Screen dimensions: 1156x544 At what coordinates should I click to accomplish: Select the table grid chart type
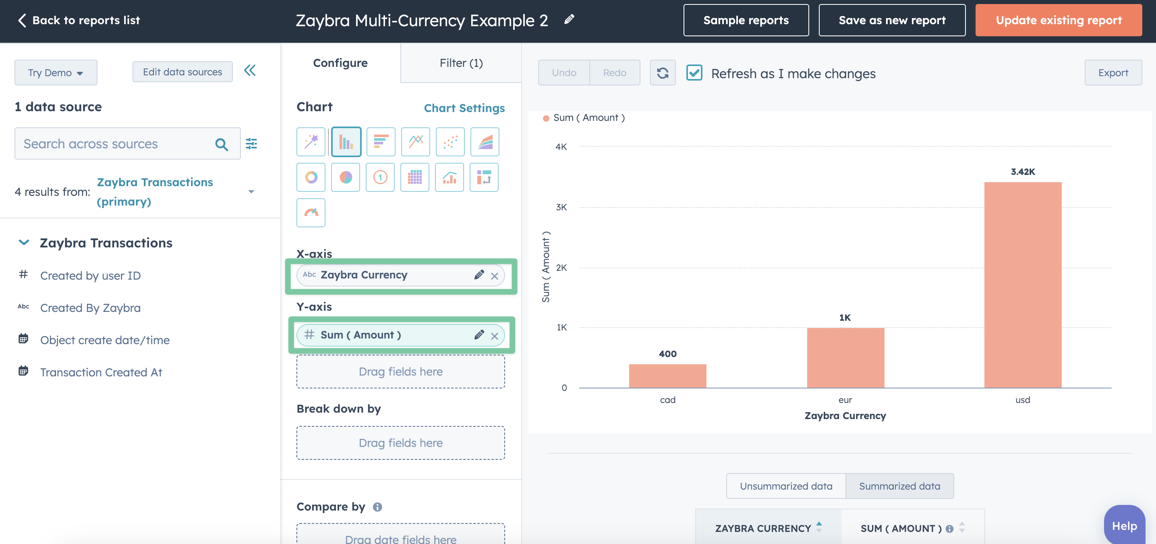point(414,177)
